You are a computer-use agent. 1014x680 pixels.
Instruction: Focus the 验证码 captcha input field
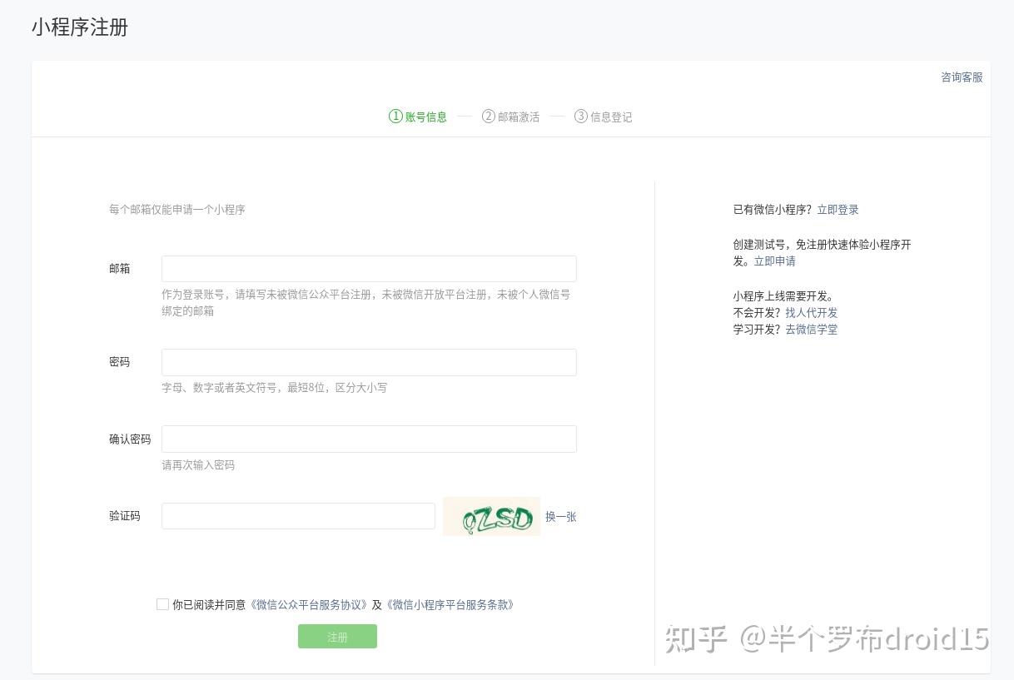[298, 516]
